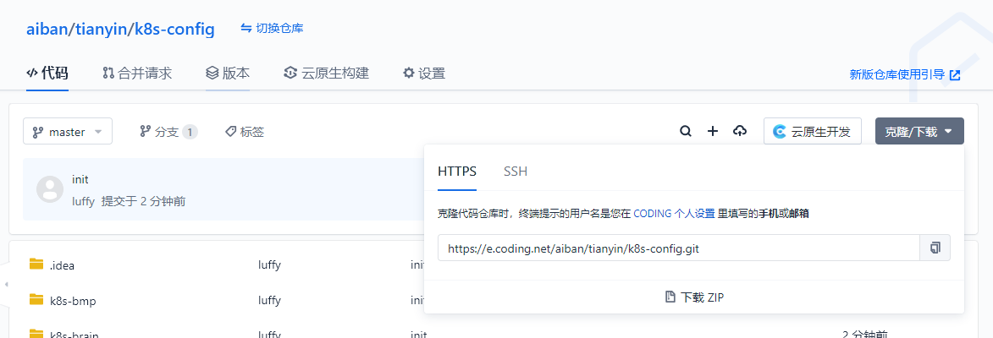Open the .idea folder
The height and width of the screenshot is (338, 993).
tap(62, 265)
